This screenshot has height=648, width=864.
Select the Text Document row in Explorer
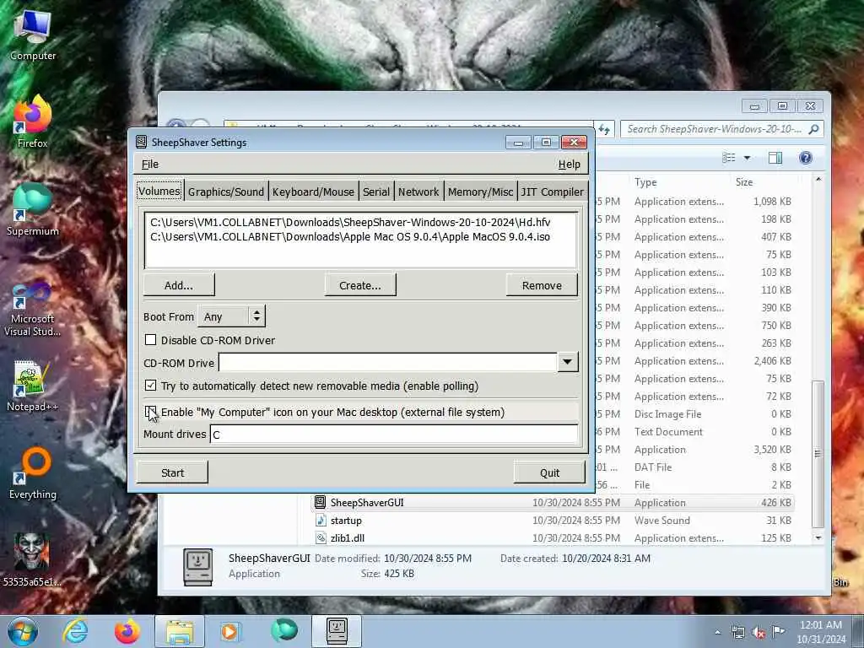[x=695, y=431]
